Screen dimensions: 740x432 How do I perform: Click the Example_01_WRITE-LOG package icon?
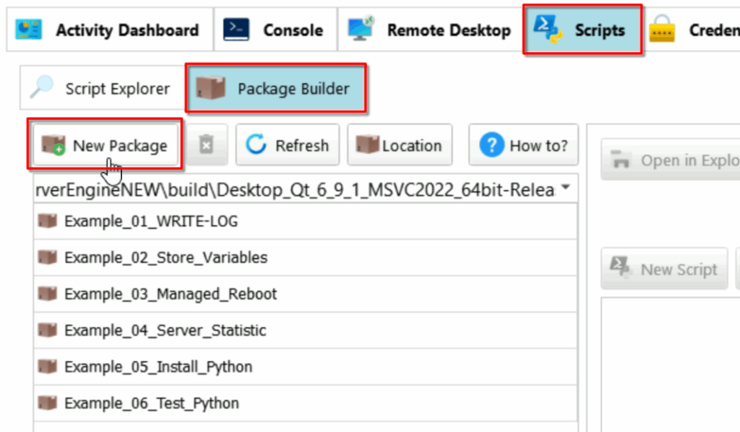point(47,221)
